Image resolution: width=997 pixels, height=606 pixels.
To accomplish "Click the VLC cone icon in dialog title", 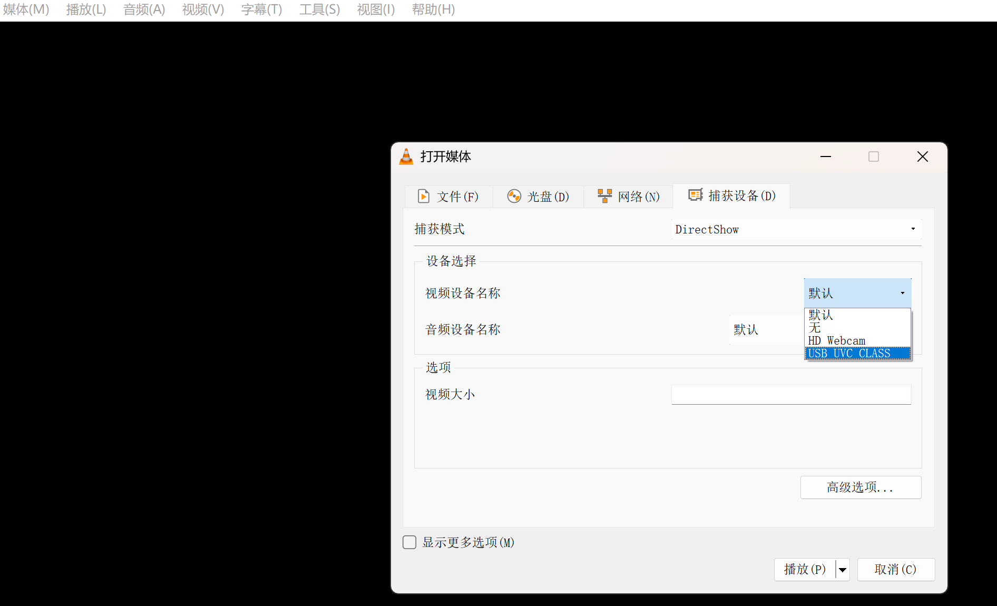I will pyautogui.click(x=406, y=157).
